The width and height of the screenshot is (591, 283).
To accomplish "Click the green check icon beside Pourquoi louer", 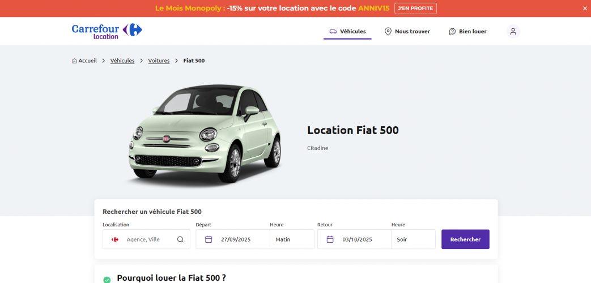I will [x=107, y=280].
